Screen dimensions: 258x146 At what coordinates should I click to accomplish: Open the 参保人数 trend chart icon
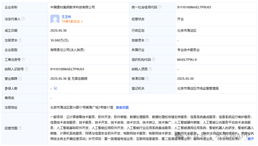pos(56,88)
